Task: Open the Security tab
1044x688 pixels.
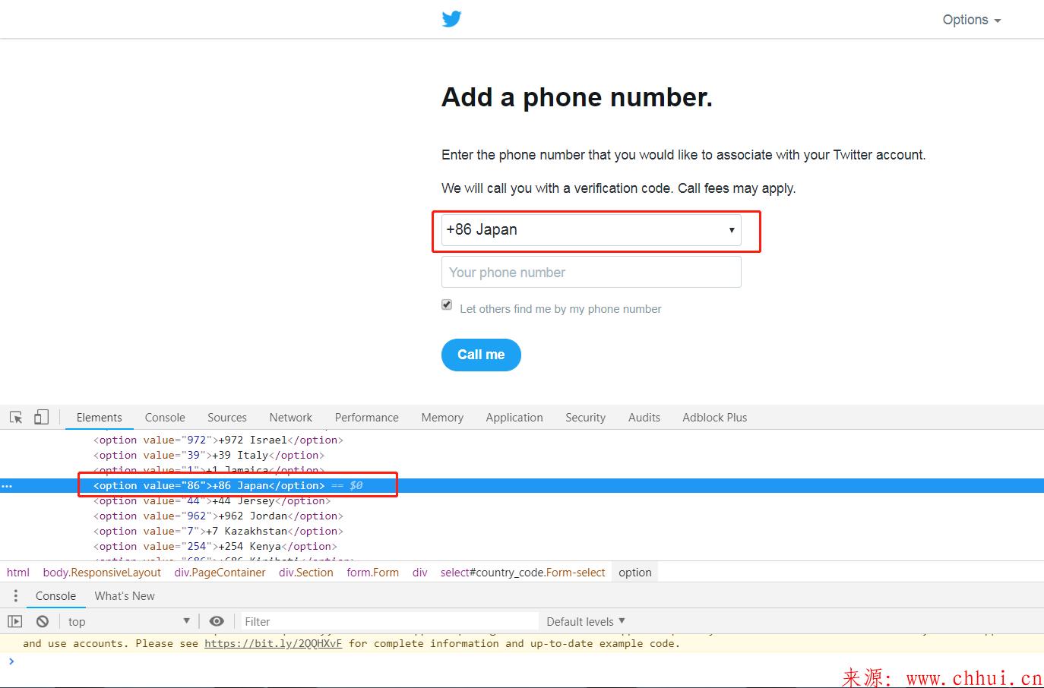Action: coord(585,417)
